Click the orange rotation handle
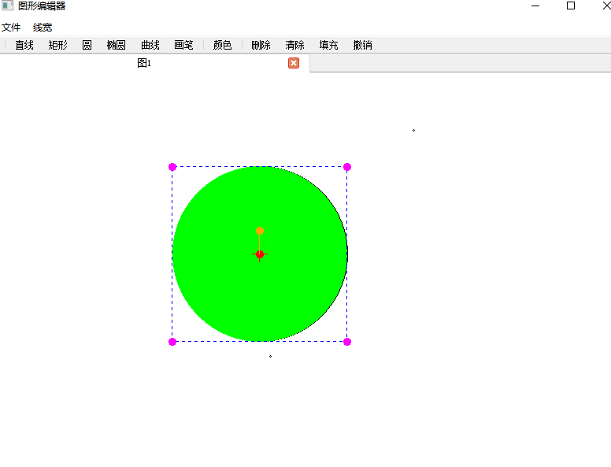The height and width of the screenshot is (467, 611). point(260,231)
